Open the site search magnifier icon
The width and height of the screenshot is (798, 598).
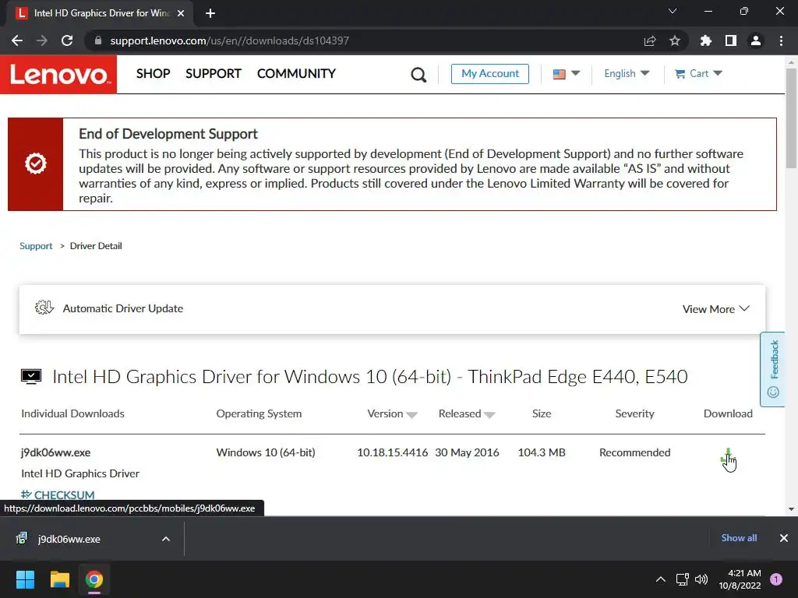click(418, 75)
